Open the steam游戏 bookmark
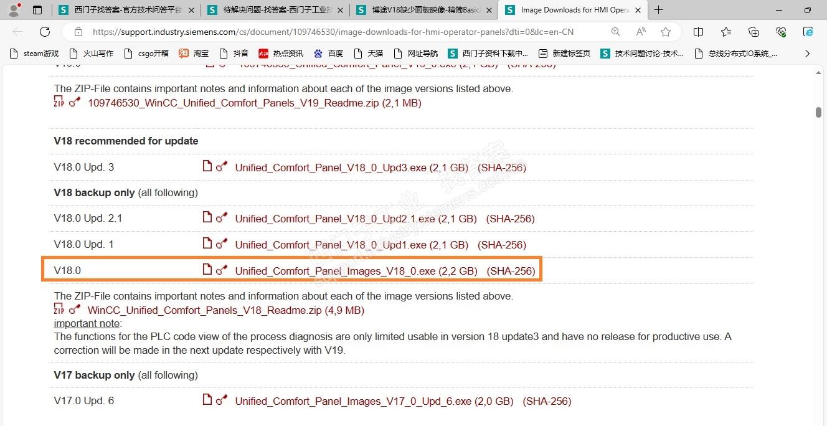This screenshot has width=827, height=426. (34, 54)
